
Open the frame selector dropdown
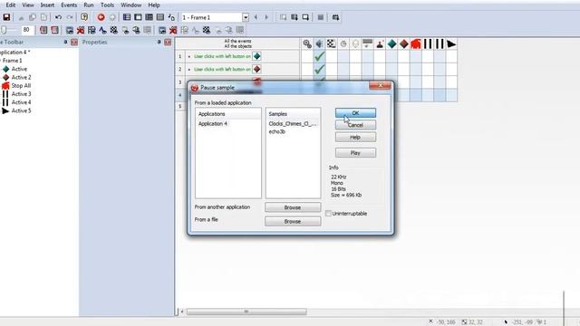246,17
